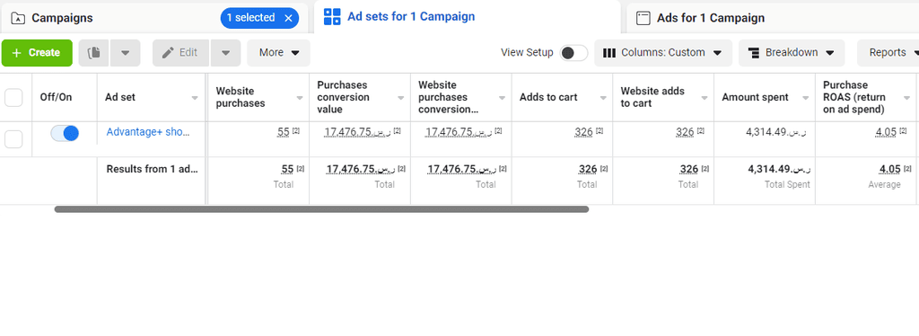Clear selection with X on 1 selected

tap(288, 18)
